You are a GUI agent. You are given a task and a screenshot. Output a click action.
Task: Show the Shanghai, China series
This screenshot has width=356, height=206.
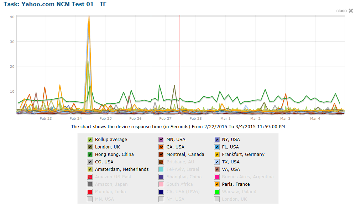point(161,177)
